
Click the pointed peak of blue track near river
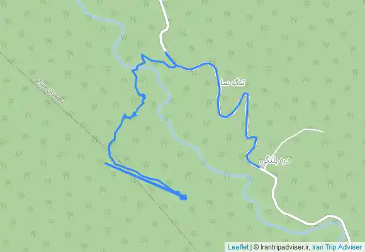(x=142, y=55)
